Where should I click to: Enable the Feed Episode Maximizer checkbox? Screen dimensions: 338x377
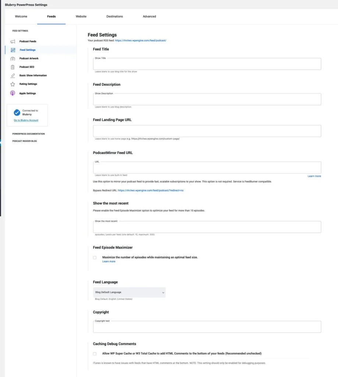(x=95, y=257)
